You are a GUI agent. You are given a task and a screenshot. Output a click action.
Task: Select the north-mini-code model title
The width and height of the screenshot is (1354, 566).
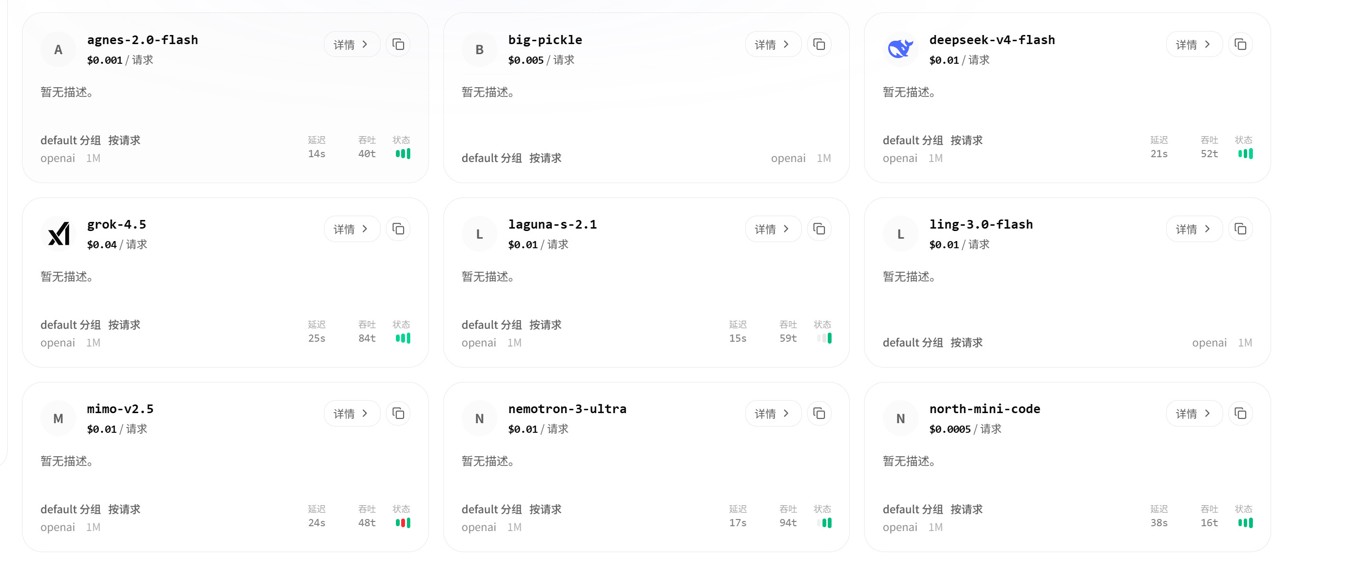coord(984,409)
